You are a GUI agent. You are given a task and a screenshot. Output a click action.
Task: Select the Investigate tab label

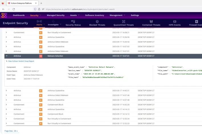tap(53, 25)
